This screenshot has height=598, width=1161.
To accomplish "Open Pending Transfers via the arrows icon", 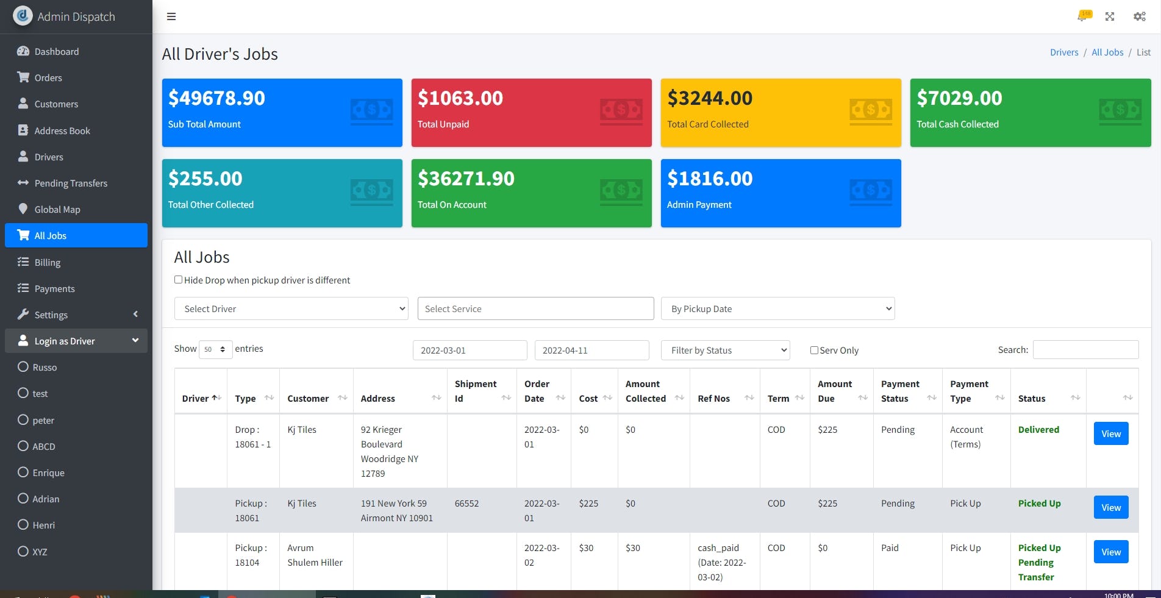I will click(23, 183).
